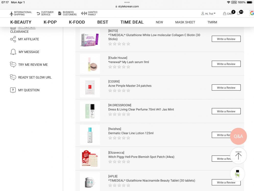Image resolution: width=254 pixels, height=191 pixels.
Task: Check notifications bell with 71 badge
Action: tap(239, 13)
